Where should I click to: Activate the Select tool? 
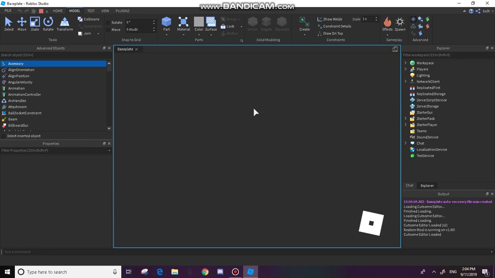coord(9,24)
